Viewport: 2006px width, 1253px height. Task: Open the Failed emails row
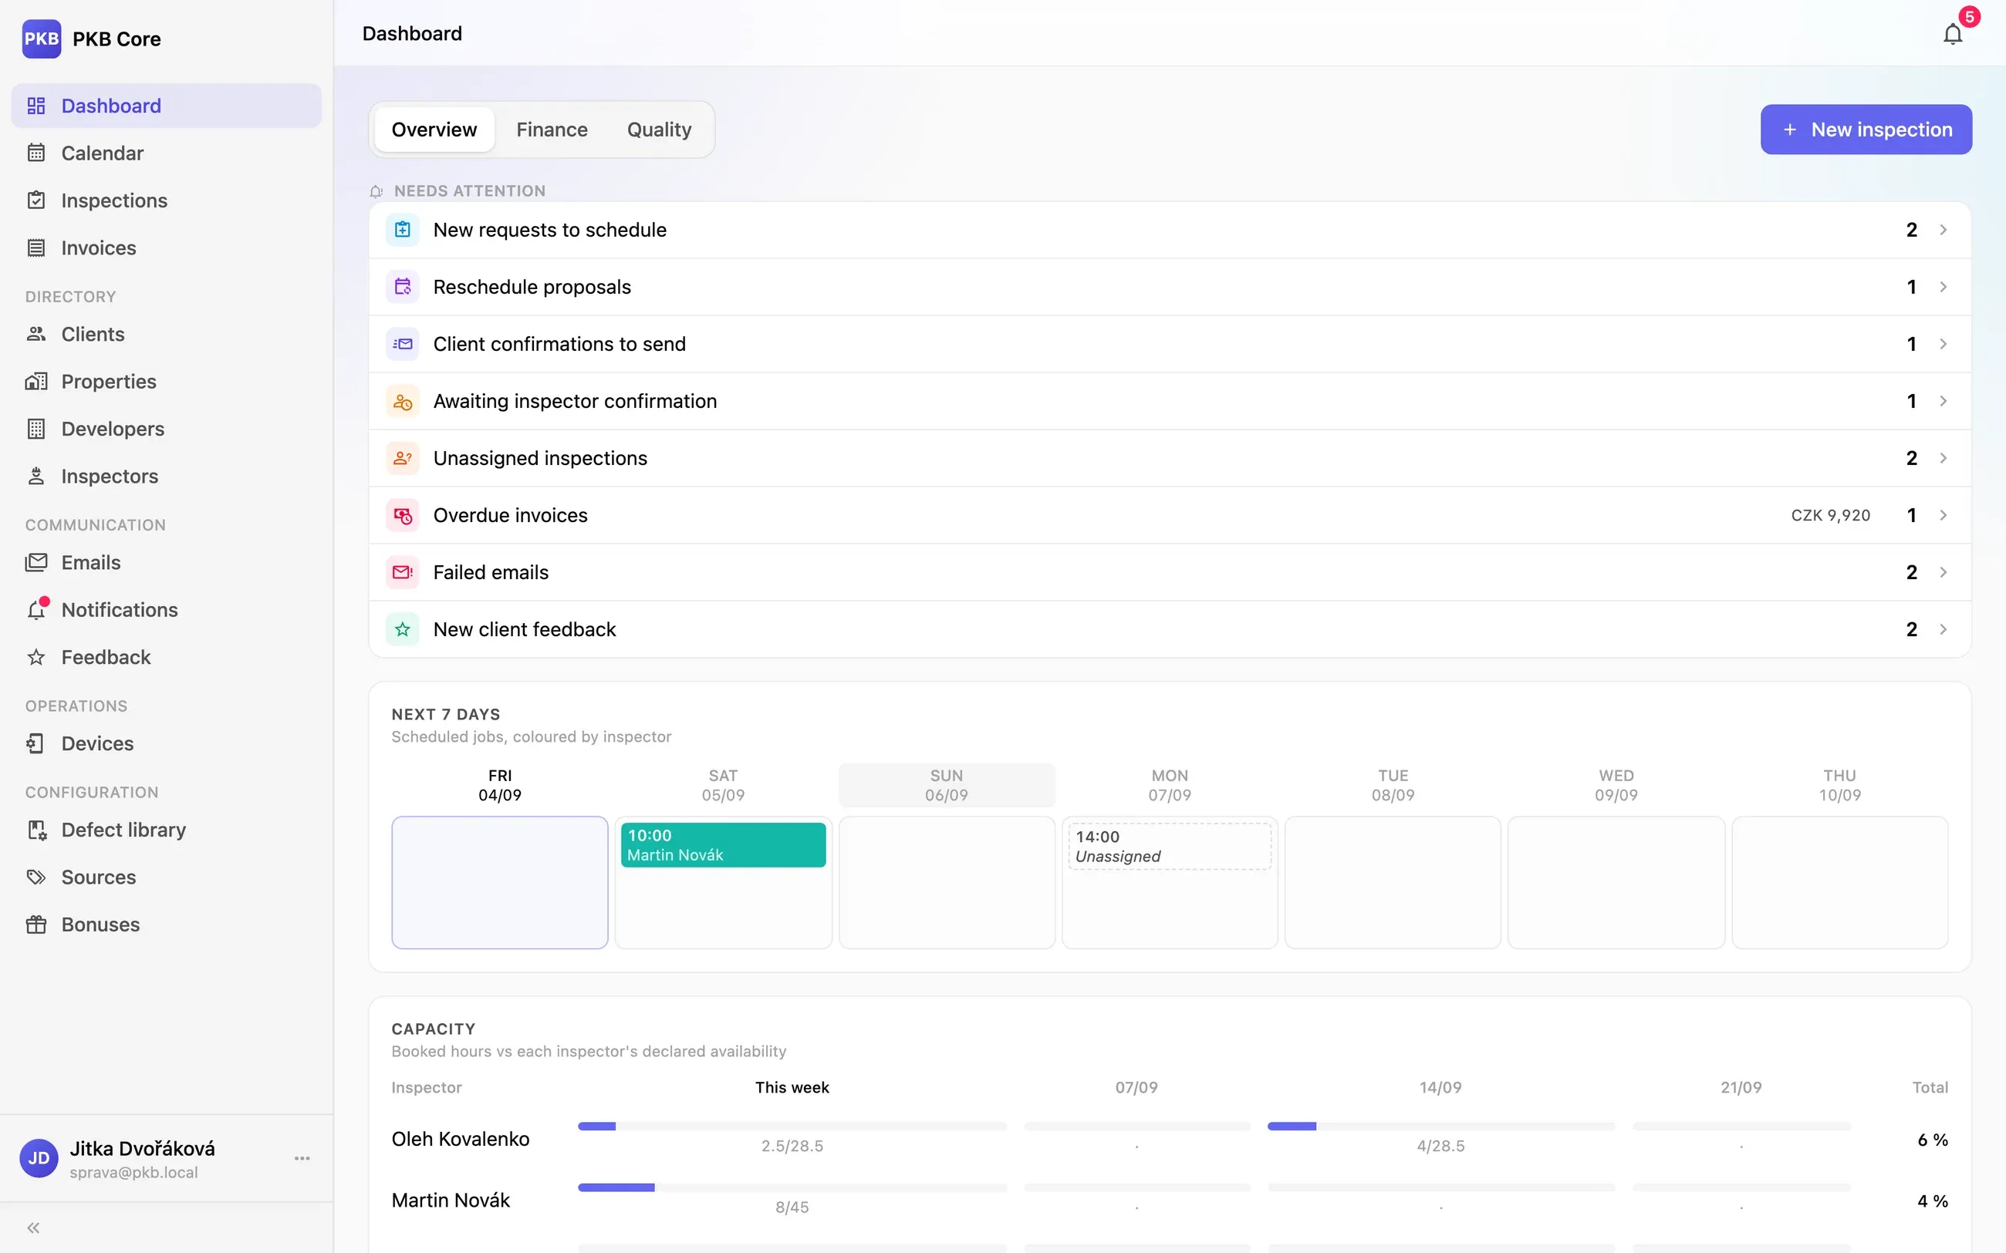[x=1170, y=573]
